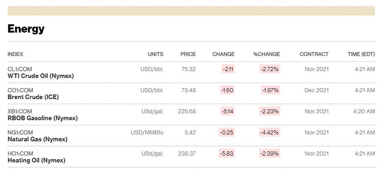Select the Energy section heading

pyautogui.click(x=26, y=29)
